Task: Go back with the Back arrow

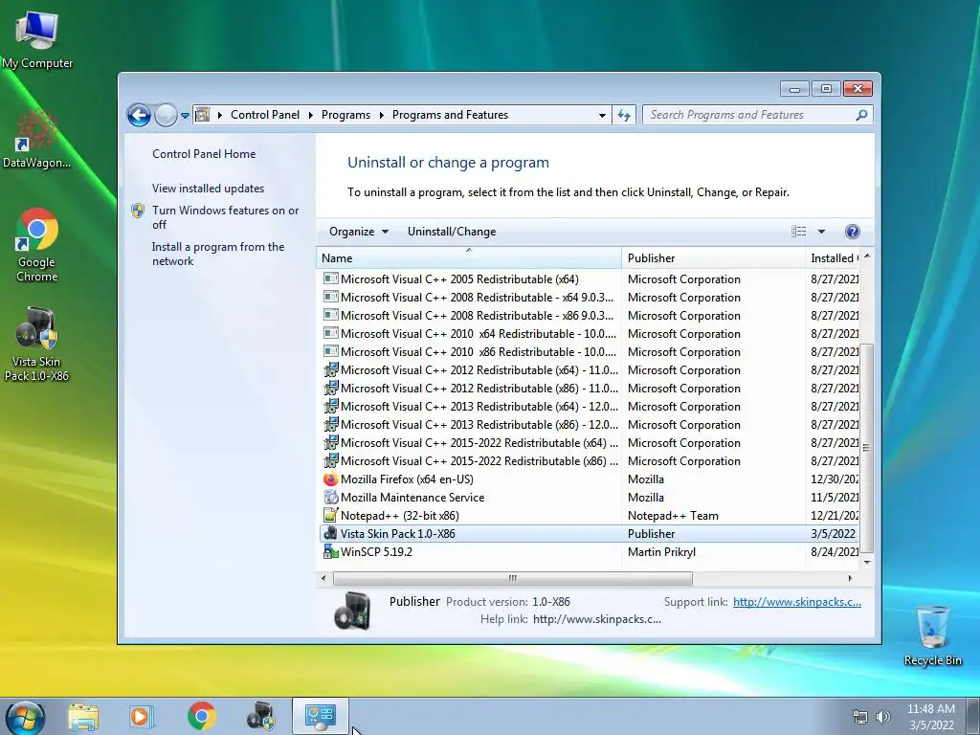Action: pos(139,115)
